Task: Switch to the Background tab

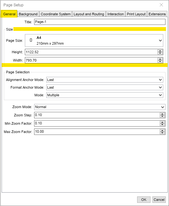Action: [28, 14]
